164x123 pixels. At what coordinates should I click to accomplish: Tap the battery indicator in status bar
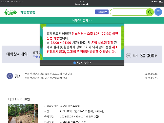[x=161, y=2]
